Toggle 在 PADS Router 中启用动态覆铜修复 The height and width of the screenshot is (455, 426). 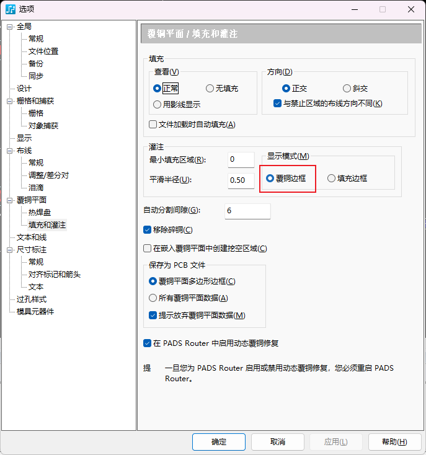point(148,343)
